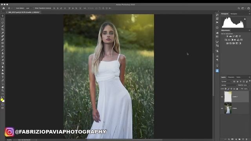
Task: Toggle lock image pixels brush icon
Action: (228, 89)
